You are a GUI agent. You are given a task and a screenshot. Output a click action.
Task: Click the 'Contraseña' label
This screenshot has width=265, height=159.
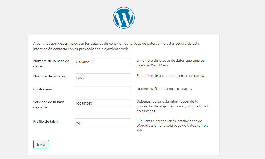(42, 89)
